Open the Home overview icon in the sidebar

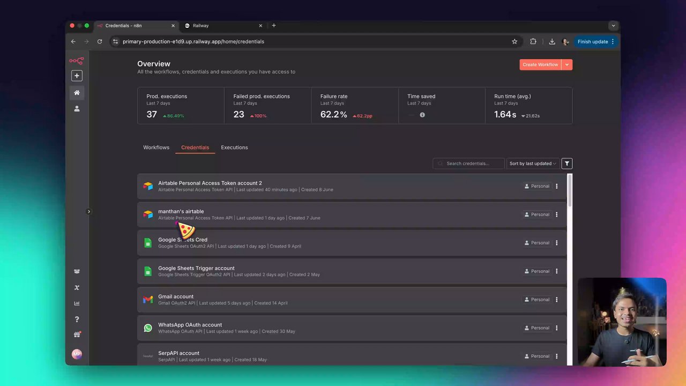pos(77,93)
